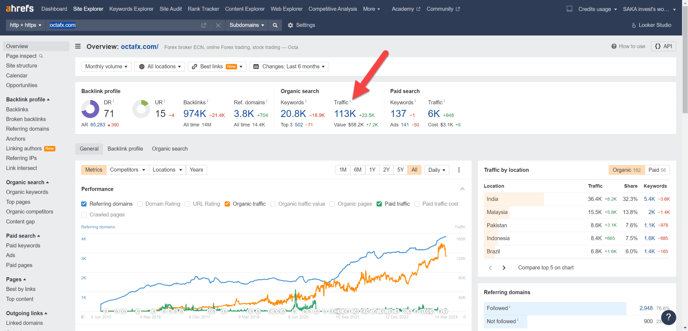Open Looker Studio integration
This screenshot has width=688, height=331.
click(651, 25)
